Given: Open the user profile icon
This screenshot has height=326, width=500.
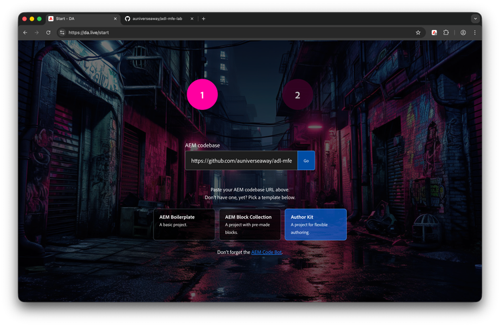Looking at the screenshot, I should (x=463, y=32).
